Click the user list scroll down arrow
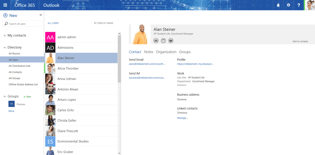The width and height of the screenshot is (315, 155). coord(119,153)
